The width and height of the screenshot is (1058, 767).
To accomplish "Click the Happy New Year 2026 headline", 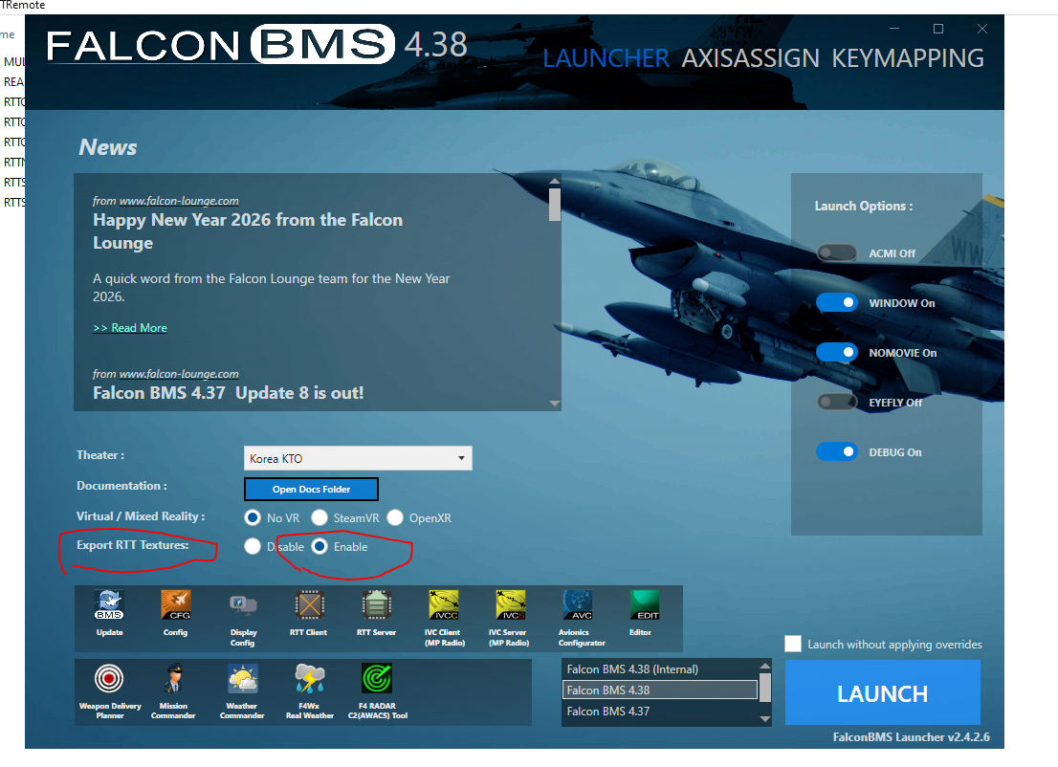I will [x=248, y=231].
